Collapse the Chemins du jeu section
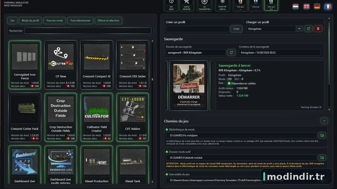The height and width of the screenshot is (189, 337). pos(324,121)
